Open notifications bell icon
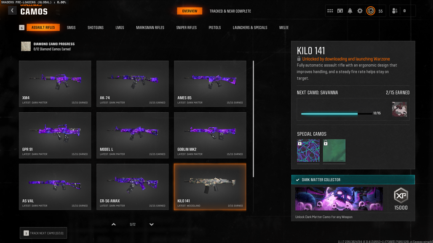 [350, 11]
